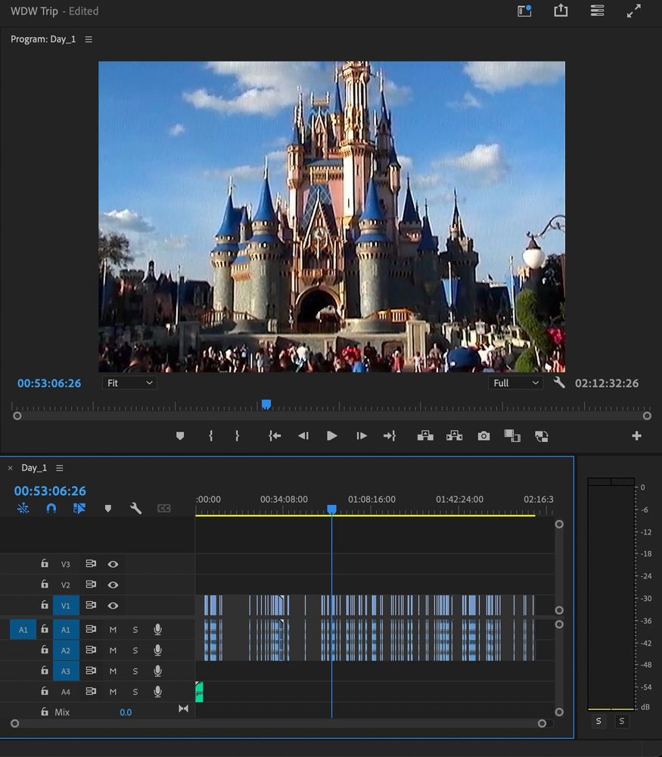Open the Full playback resolution dropdown

click(515, 383)
